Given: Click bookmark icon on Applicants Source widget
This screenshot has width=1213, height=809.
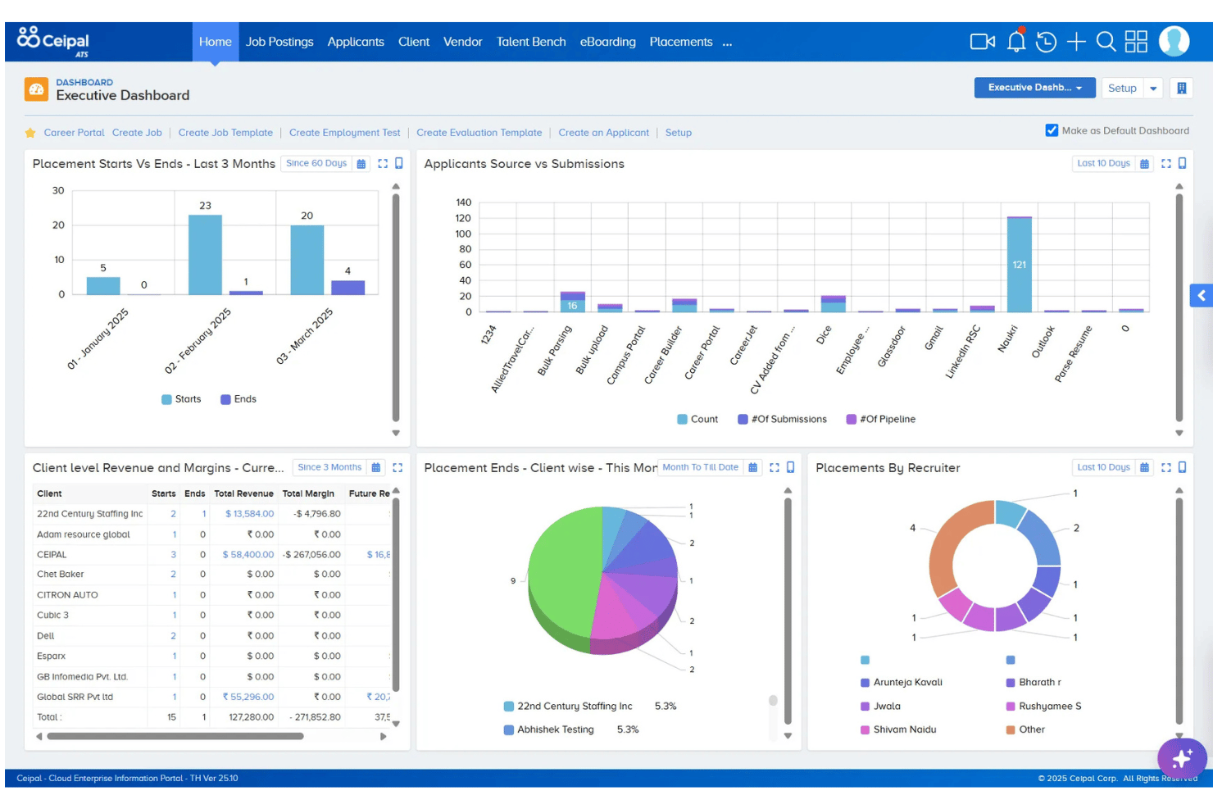Looking at the screenshot, I should [1182, 163].
